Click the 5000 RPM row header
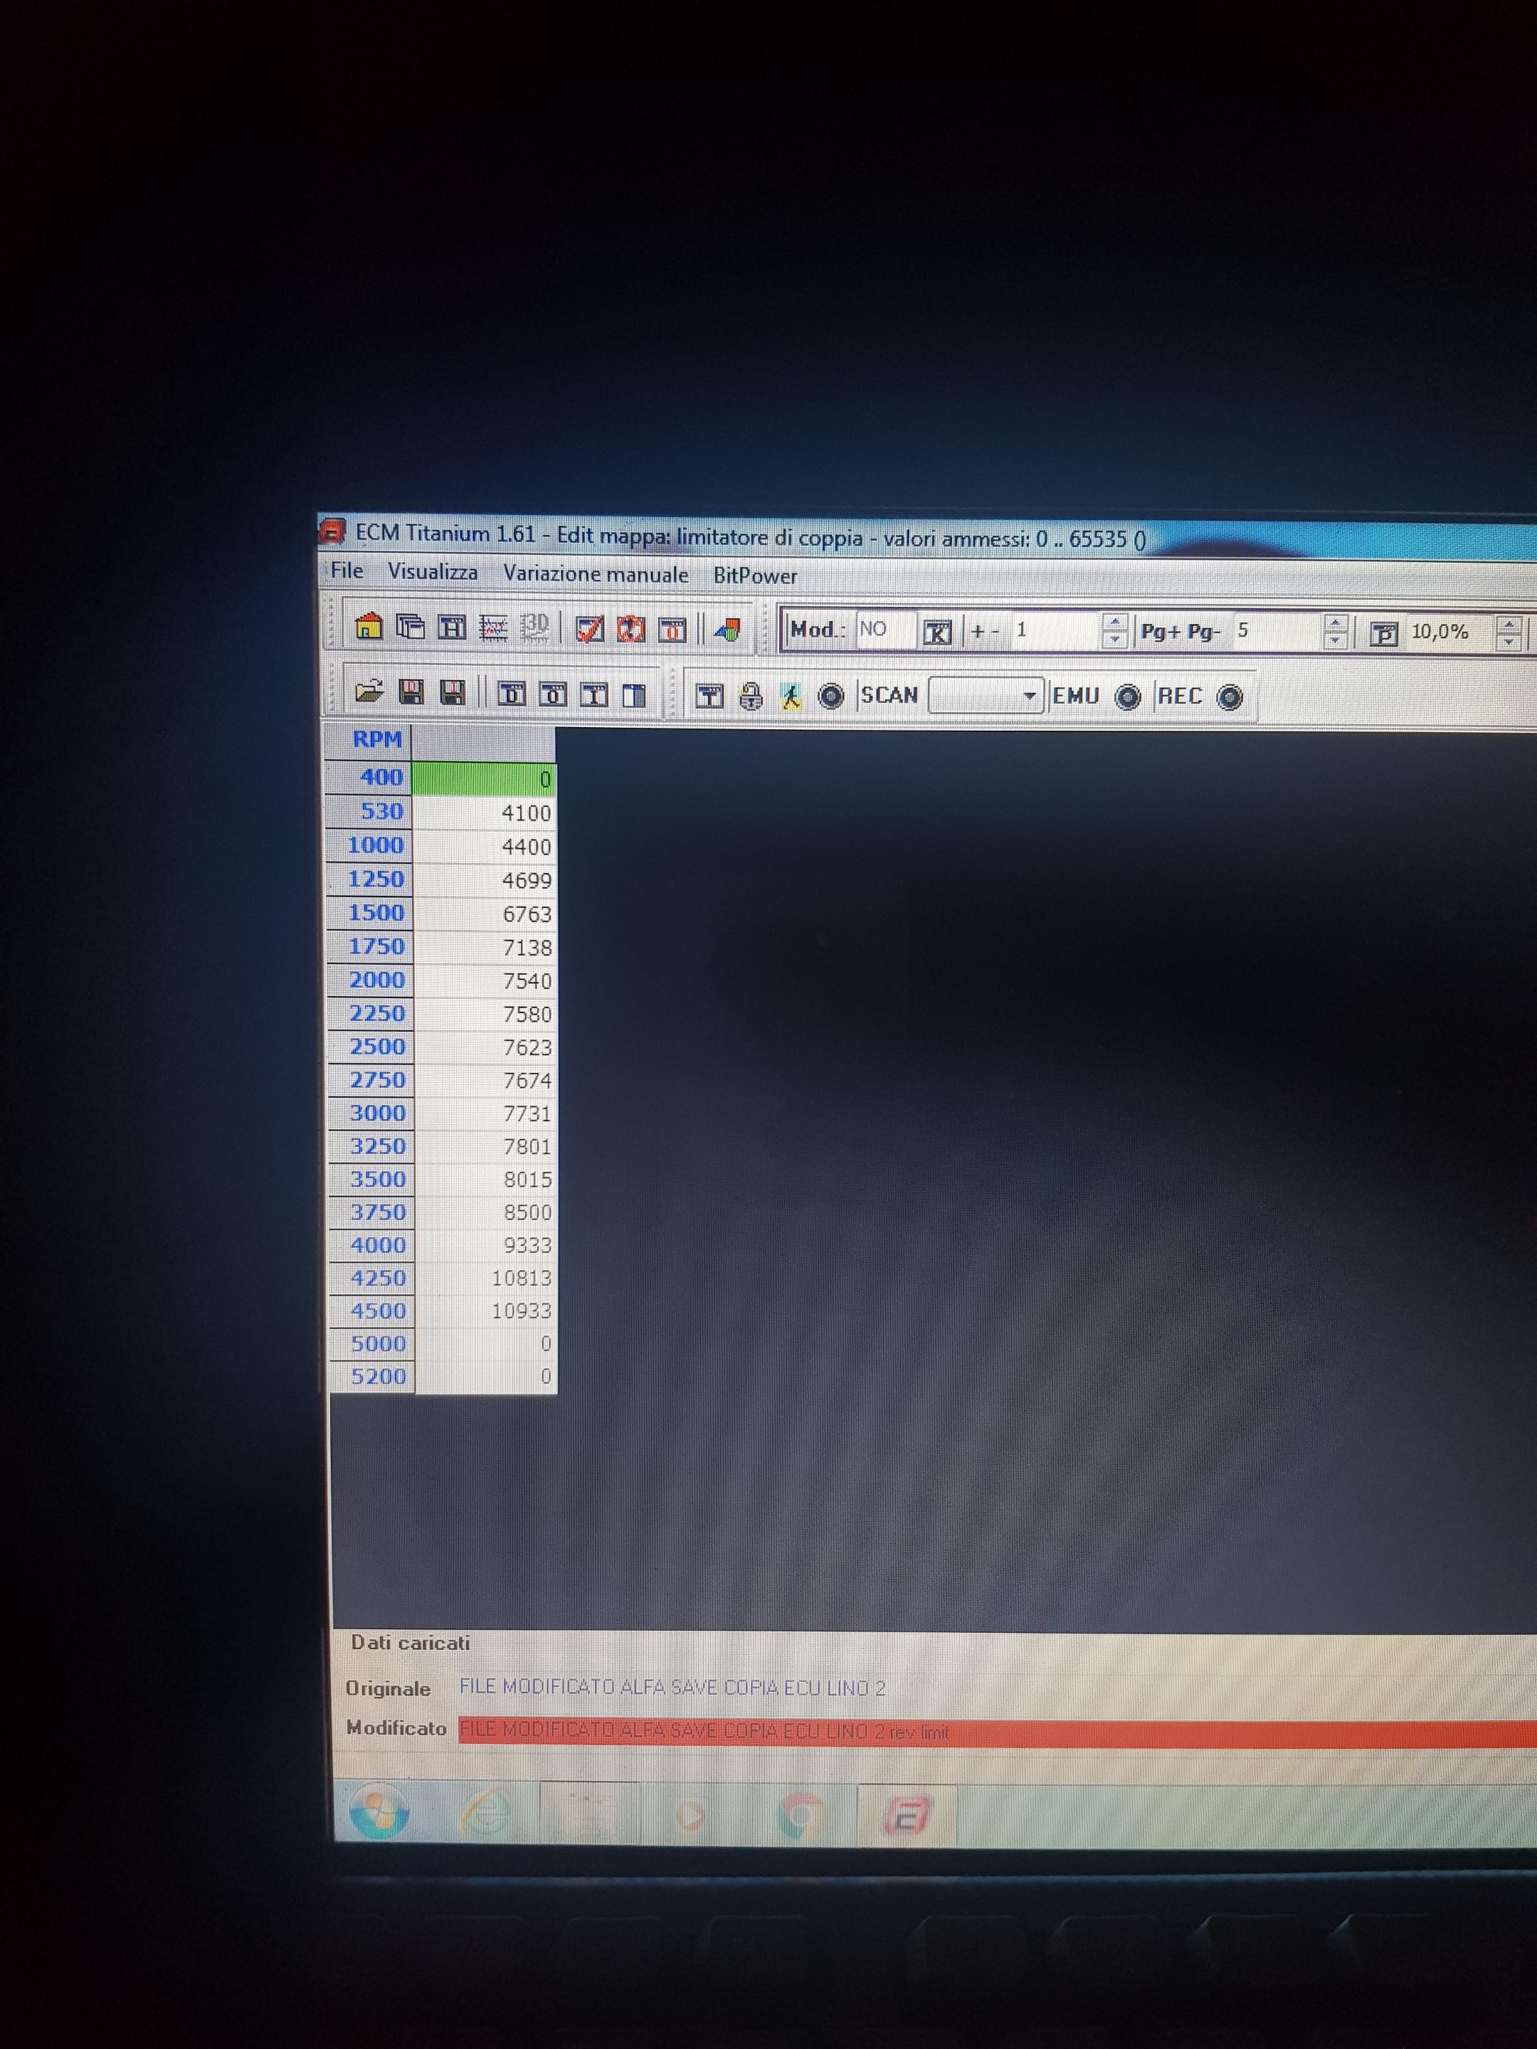Screen dimensions: 1537x2049 tap(371, 1343)
